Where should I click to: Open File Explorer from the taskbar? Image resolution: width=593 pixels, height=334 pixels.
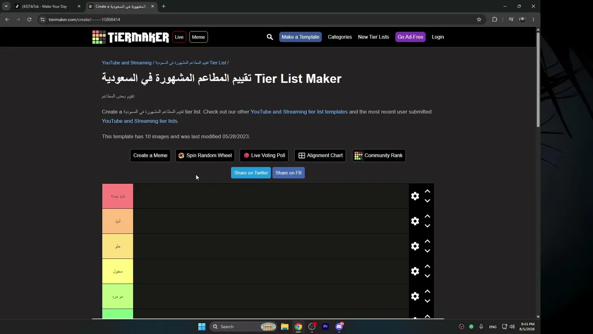coord(284,327)
